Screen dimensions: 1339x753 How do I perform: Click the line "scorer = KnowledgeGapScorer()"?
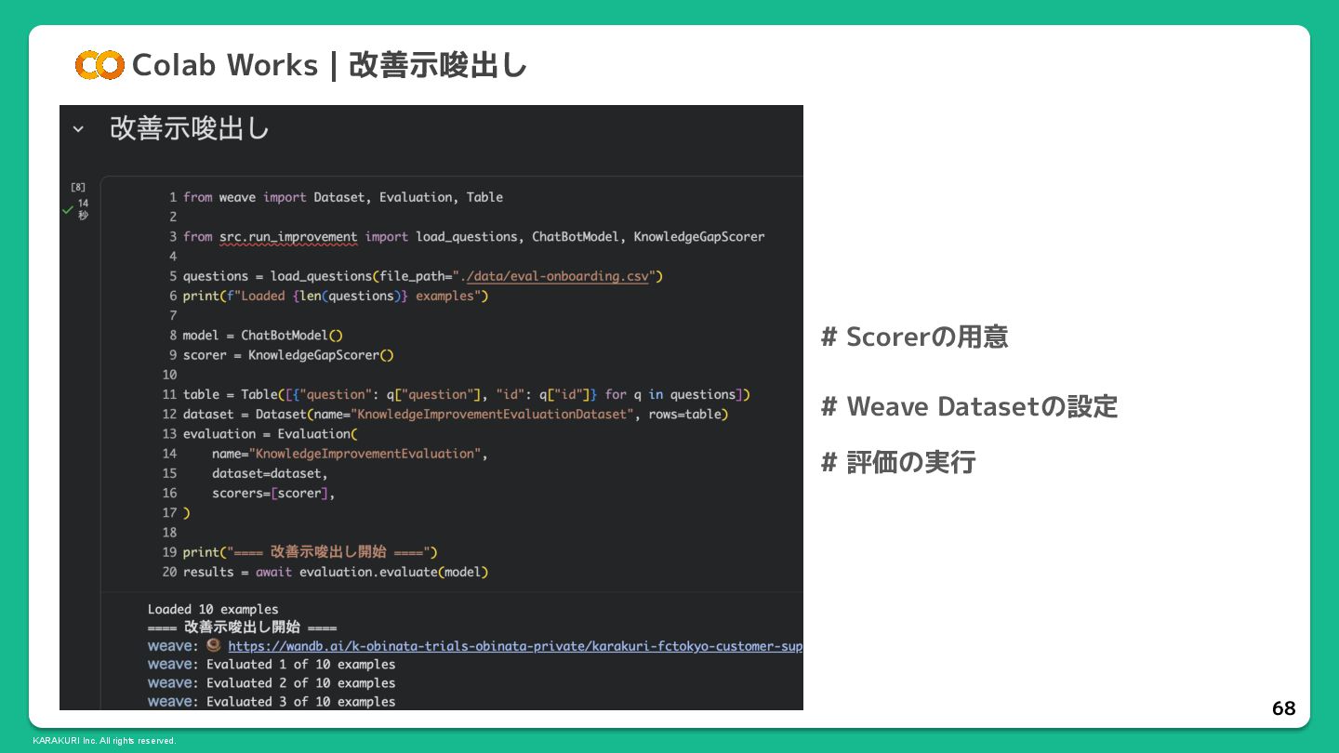[288, 355]
